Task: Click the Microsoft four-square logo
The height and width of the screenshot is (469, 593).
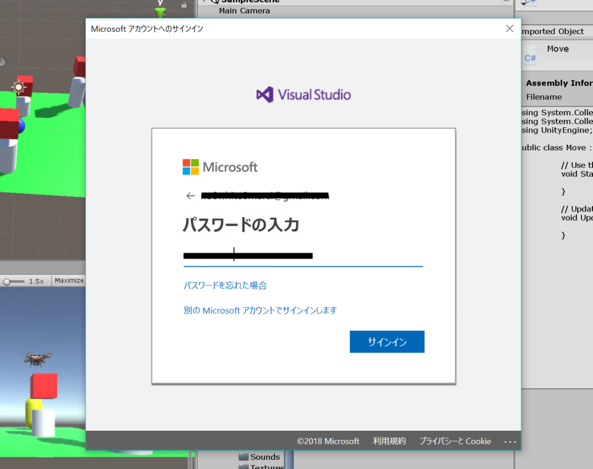Action: pos(191,167)
